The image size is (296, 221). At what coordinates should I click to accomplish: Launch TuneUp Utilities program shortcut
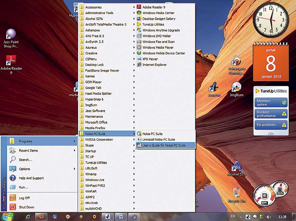point(165,24)
